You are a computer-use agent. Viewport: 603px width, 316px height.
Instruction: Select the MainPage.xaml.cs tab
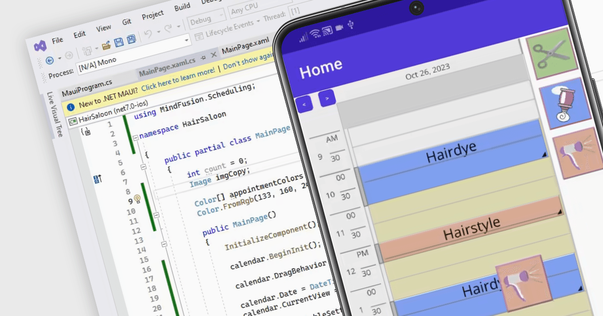click(167, 67)
